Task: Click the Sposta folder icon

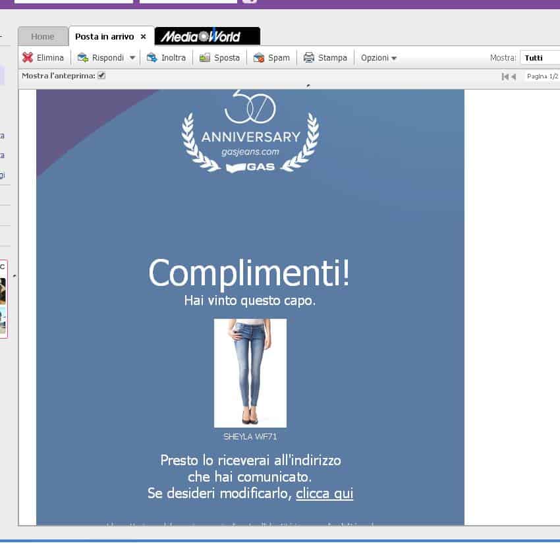Action: point(205,58)
